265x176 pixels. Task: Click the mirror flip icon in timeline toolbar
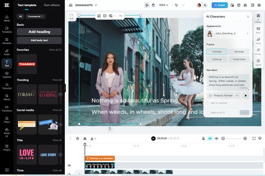[x=85, y=139]
